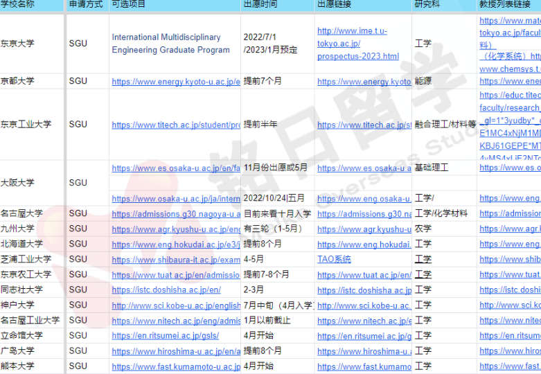This screenshot has width=541, height=374.
Task: Open the fast.kumamoto-u link in 出愿链接 column
Action: (x=364, y=366)
